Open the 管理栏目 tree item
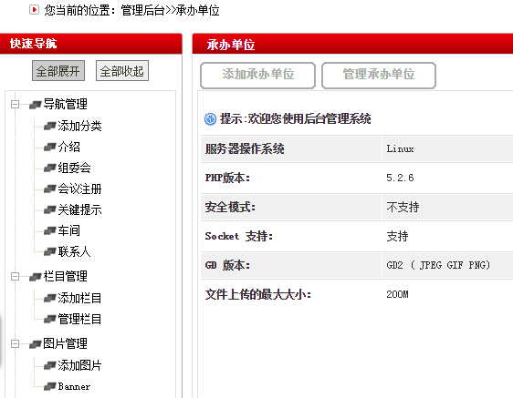Viewport: 513px width, 398px height. point(79,319)
